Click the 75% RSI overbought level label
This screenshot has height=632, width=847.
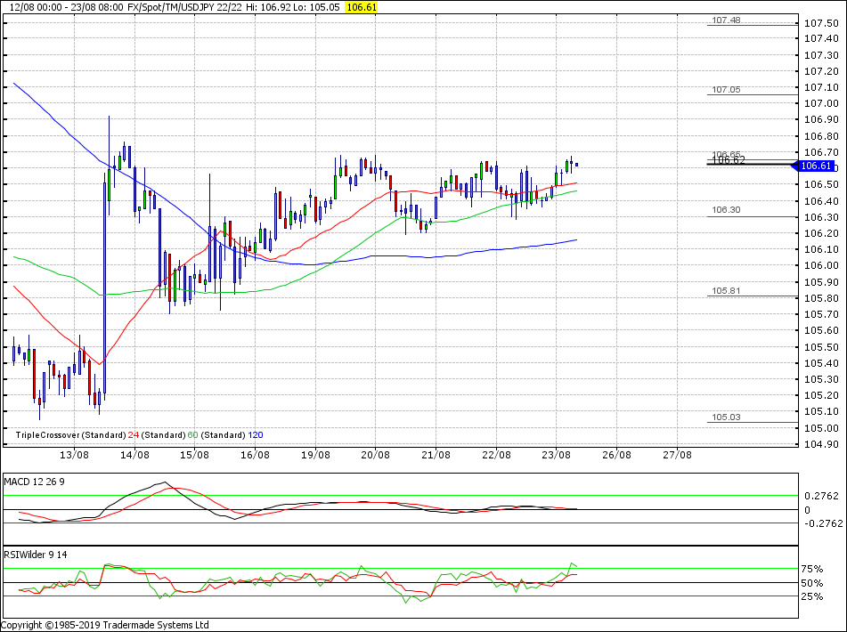pos(813,569)
